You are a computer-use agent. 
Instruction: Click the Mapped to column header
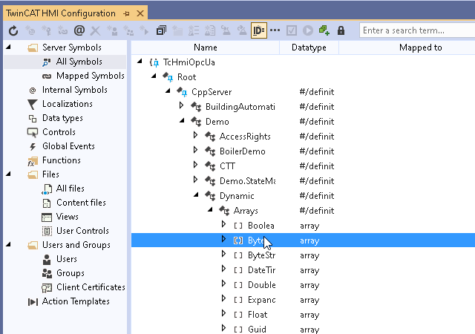tap(421, 48)
